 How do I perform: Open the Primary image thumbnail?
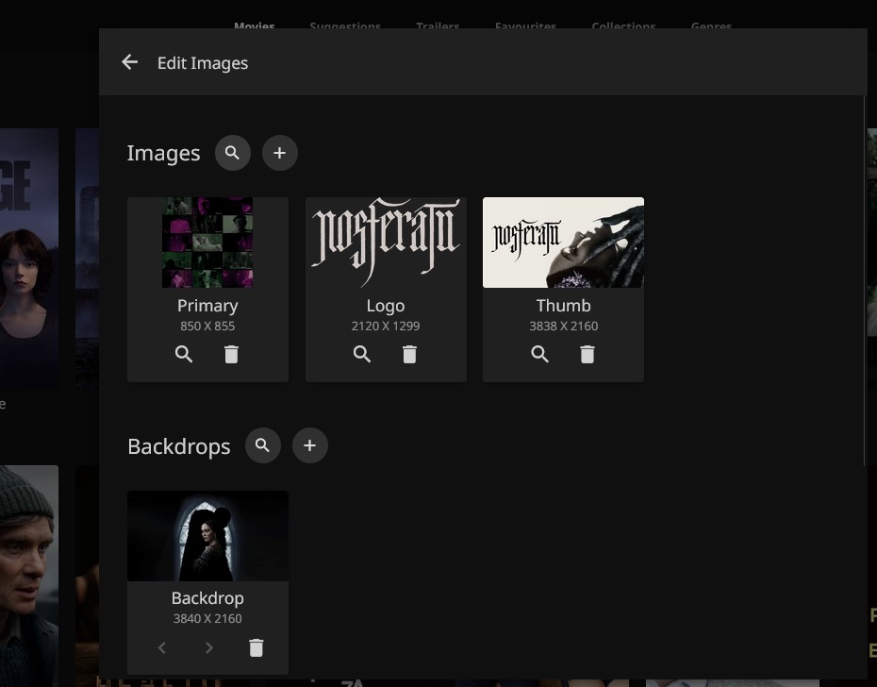pos(207,243)
